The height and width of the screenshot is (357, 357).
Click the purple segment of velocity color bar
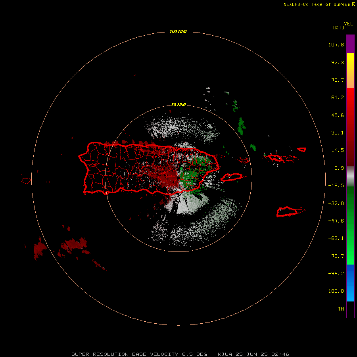pos(350,44)
